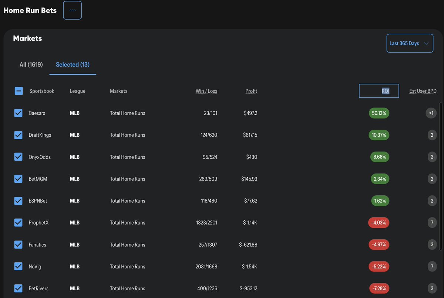Screen dimensions: 444x298
Task: Click the OnyxOdds sportsbook name
Action: 40,157
